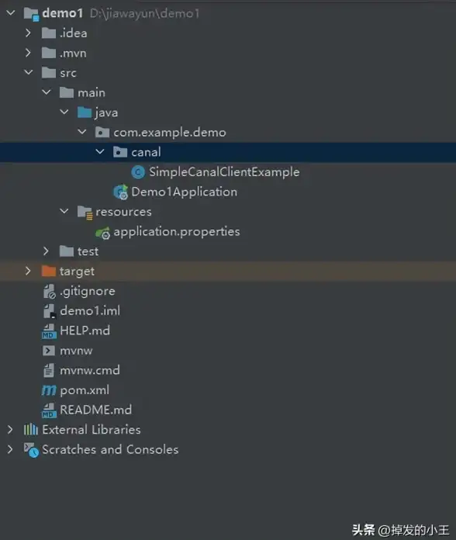This screenshot has height=540, width=456.
Task: Select the src folder name
Action: [68, 73]
